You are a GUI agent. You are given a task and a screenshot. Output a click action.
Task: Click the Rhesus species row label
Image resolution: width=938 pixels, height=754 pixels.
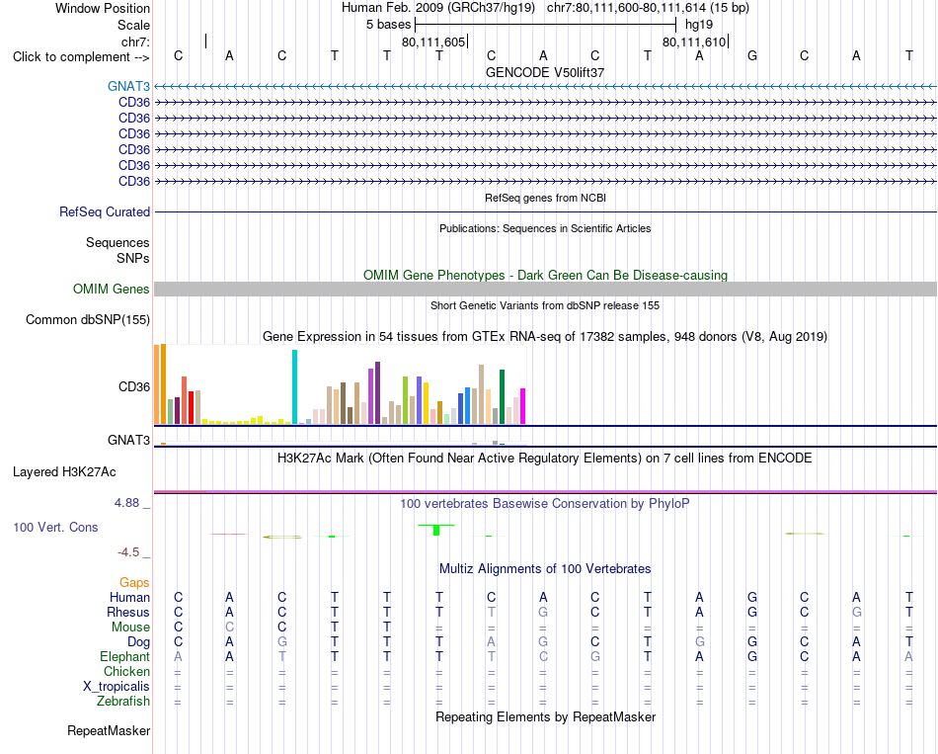[128, 612]
